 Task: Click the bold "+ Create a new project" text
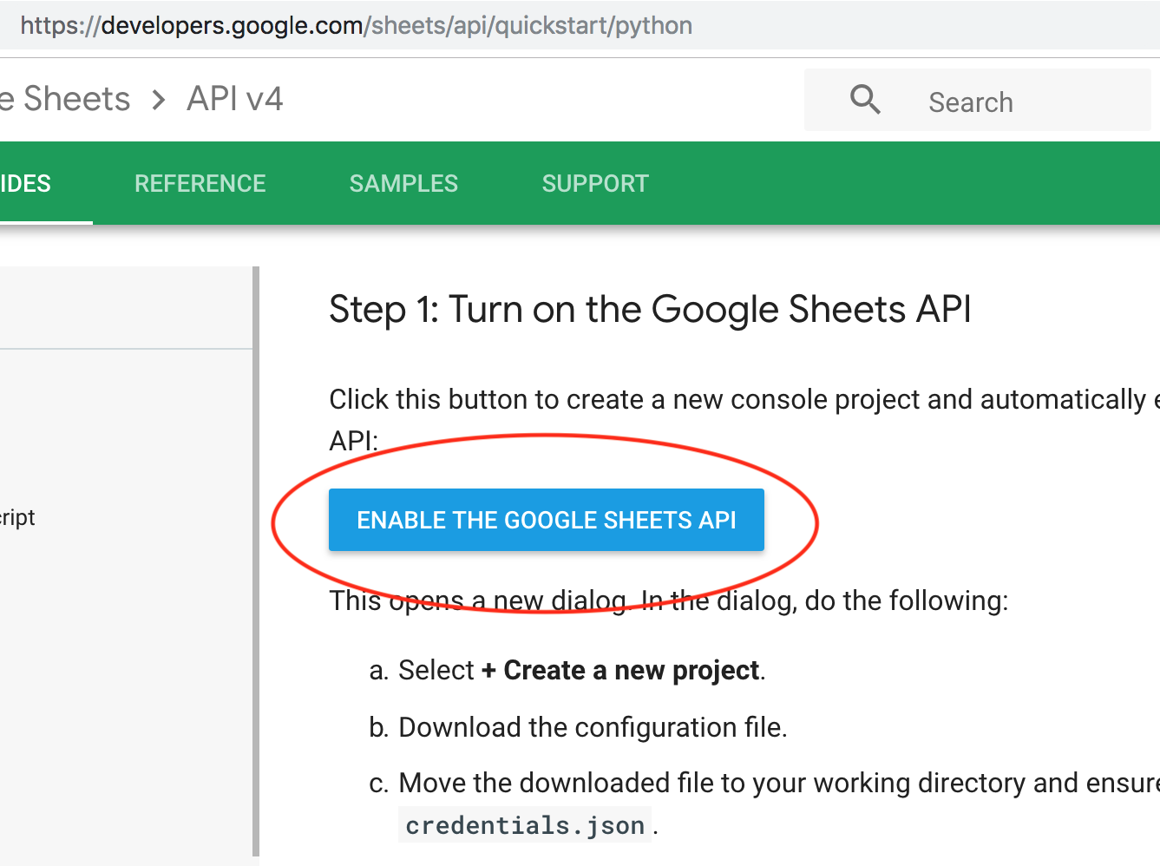click(621, 671)
